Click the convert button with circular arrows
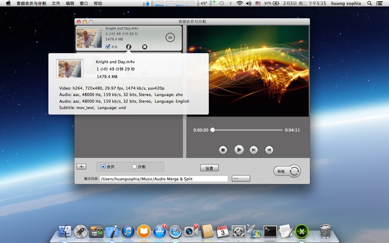Viewport: 389px width, 243px height. pos(287,171)
